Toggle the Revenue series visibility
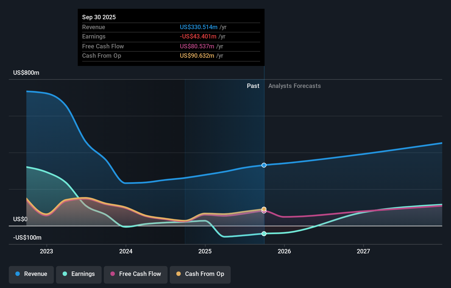 31,275
